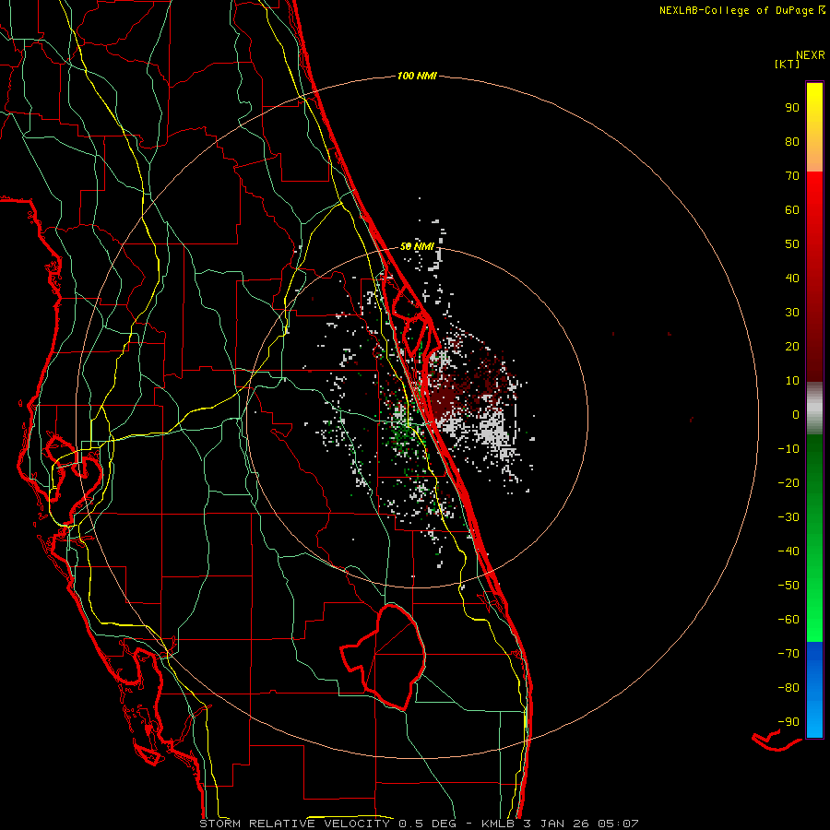Click the "20" value on the velocity scale

[792, 346]
